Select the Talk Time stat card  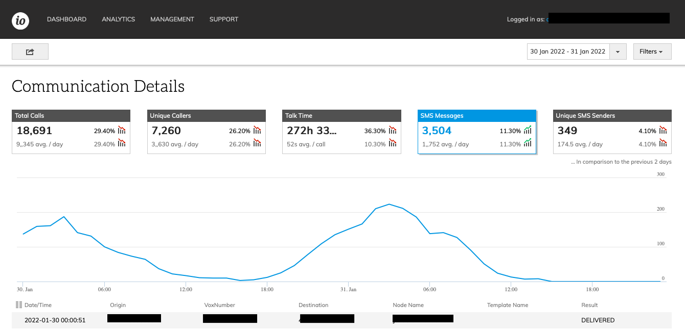click(x=341, y=132)
